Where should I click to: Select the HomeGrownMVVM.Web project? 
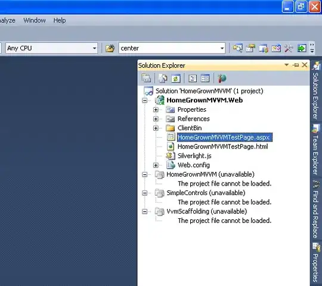click(205, 100)
